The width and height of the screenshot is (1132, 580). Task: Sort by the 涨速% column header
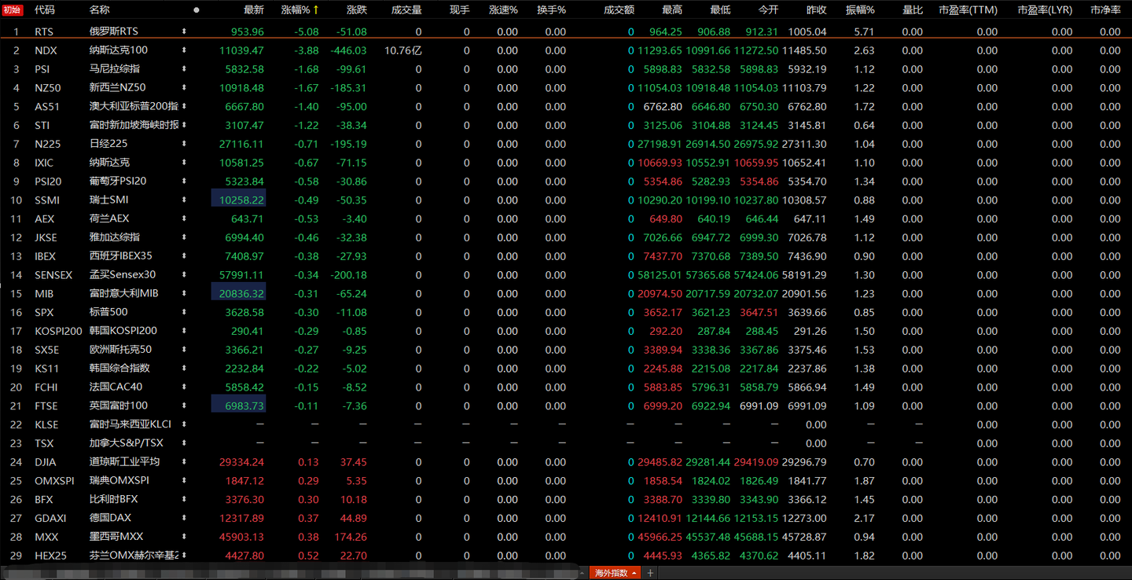503,10
